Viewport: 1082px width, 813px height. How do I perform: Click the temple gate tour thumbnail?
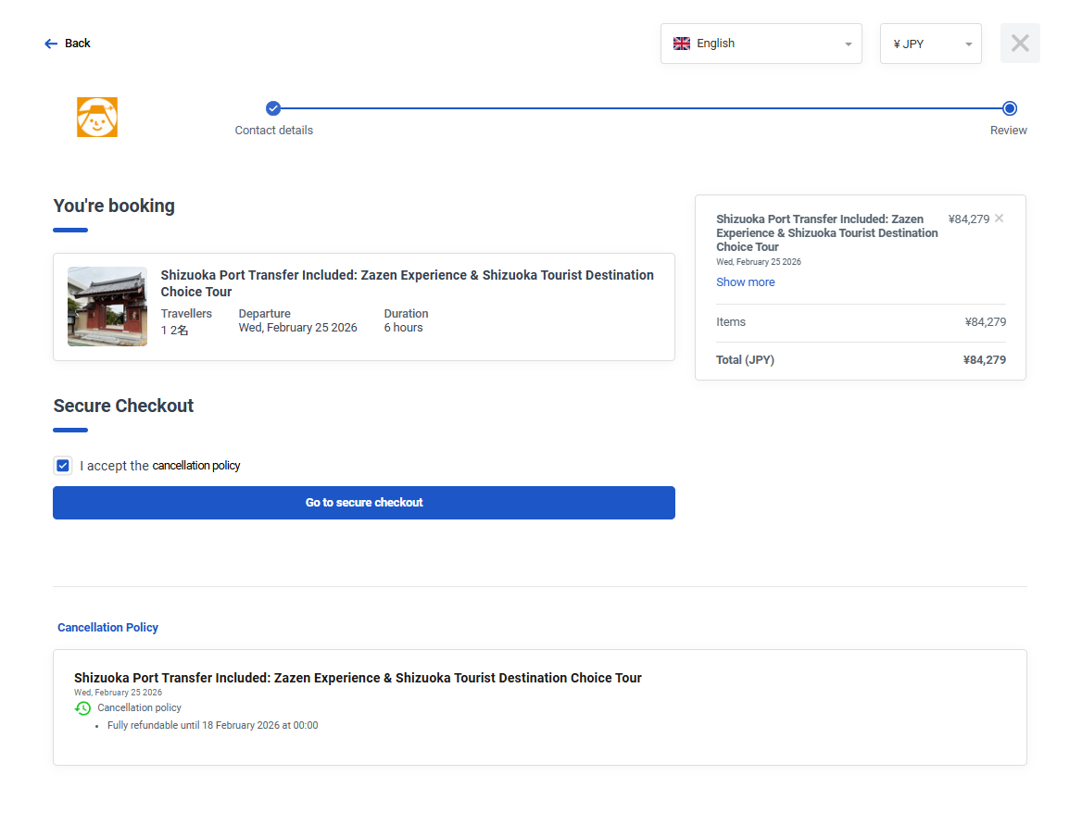107,306
